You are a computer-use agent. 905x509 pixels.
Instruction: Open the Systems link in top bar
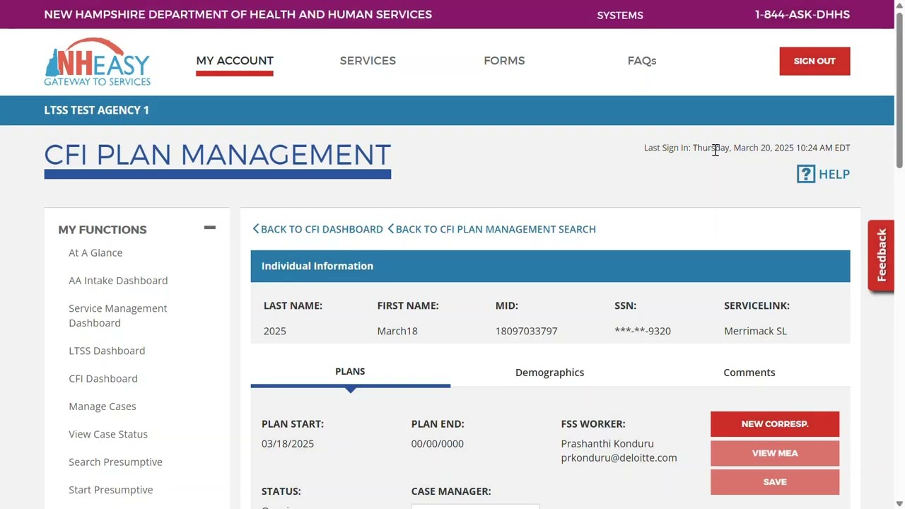(x=620, y=15)
